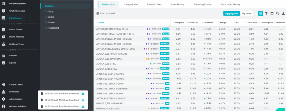The height and width of the screenshot is (111, 286).
Task: Click the circular teal toolbar icon
Action: 261,13
